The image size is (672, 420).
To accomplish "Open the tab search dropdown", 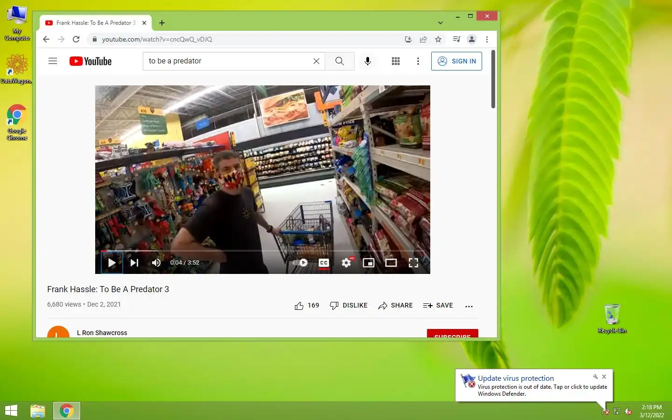I will (x=440, y=23).
